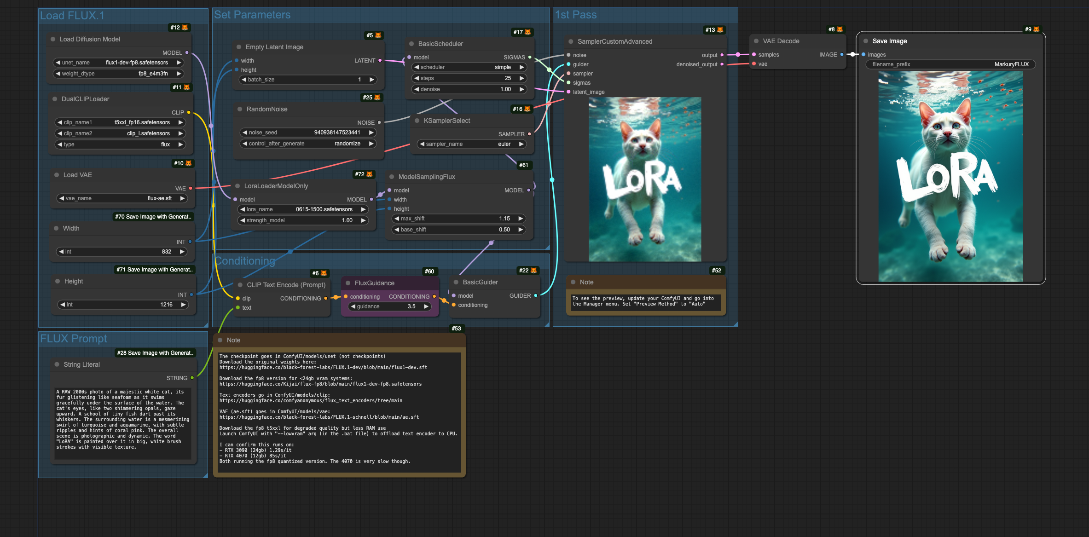Click the fox badge on CLIP Text Encode #6
1089x537 pixels.
pyautogui.click(x=324, y=273)
